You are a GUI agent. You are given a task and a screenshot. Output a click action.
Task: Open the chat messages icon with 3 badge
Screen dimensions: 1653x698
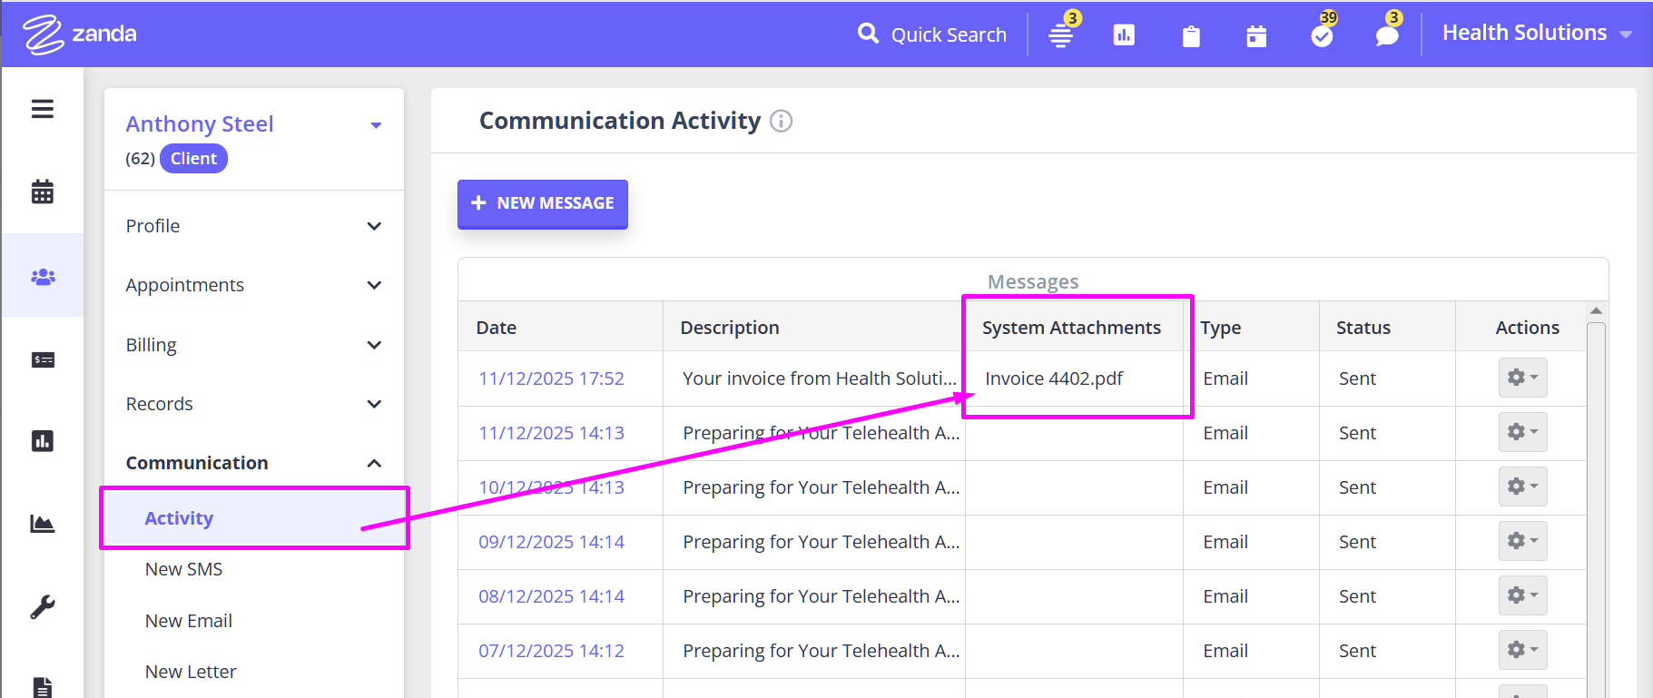click(1386, 35)
